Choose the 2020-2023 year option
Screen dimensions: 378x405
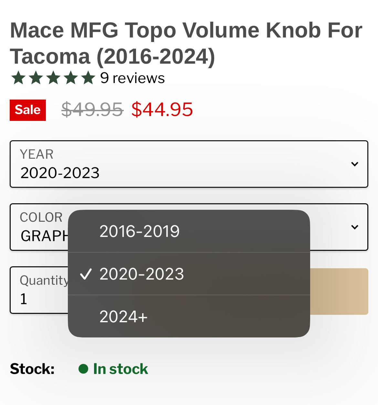189,274
